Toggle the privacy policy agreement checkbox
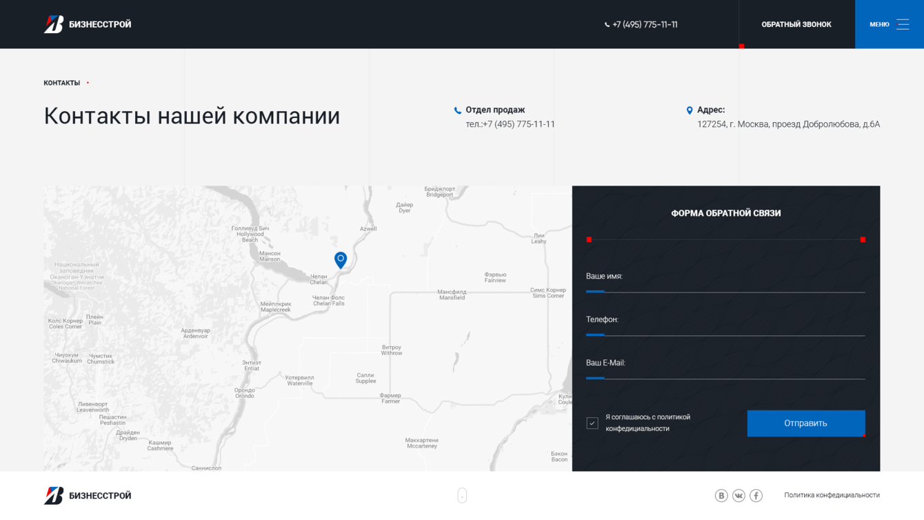This screenshot has width=924, height=520. [x=592, y=423]
